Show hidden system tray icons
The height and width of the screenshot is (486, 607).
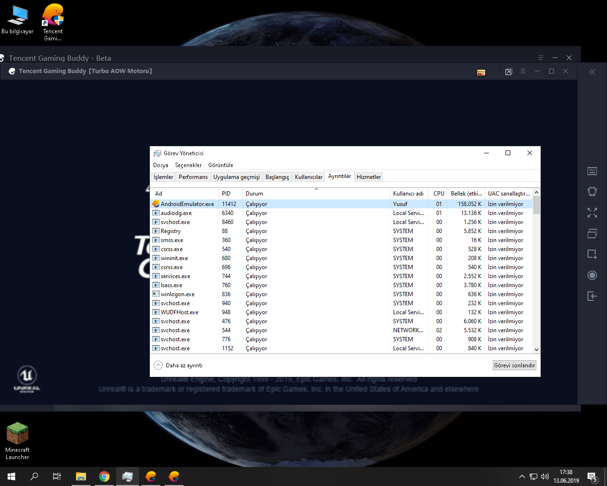tap(522, 477)
